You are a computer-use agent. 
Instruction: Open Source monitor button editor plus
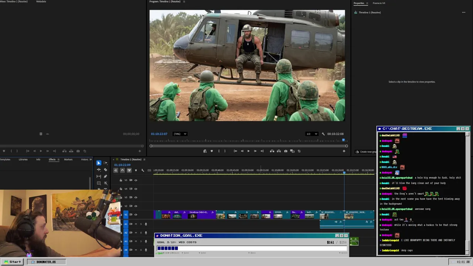(139, 151)
